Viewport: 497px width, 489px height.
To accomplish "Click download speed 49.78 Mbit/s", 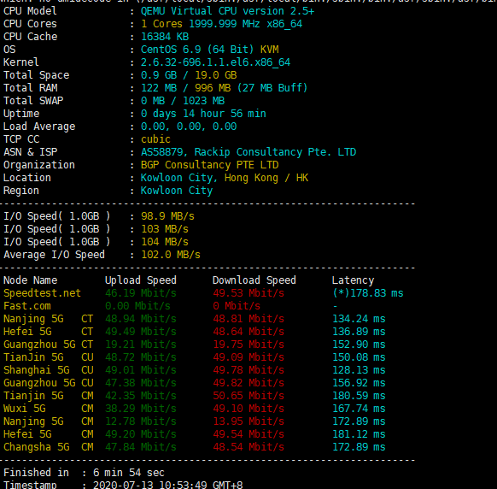I will [x=248, y=370].
